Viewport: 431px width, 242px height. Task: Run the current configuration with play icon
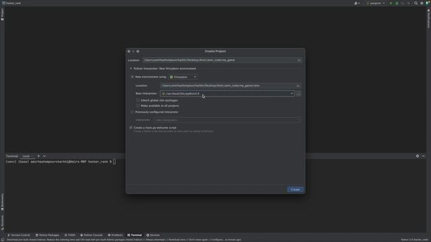[x=391, y=3]
